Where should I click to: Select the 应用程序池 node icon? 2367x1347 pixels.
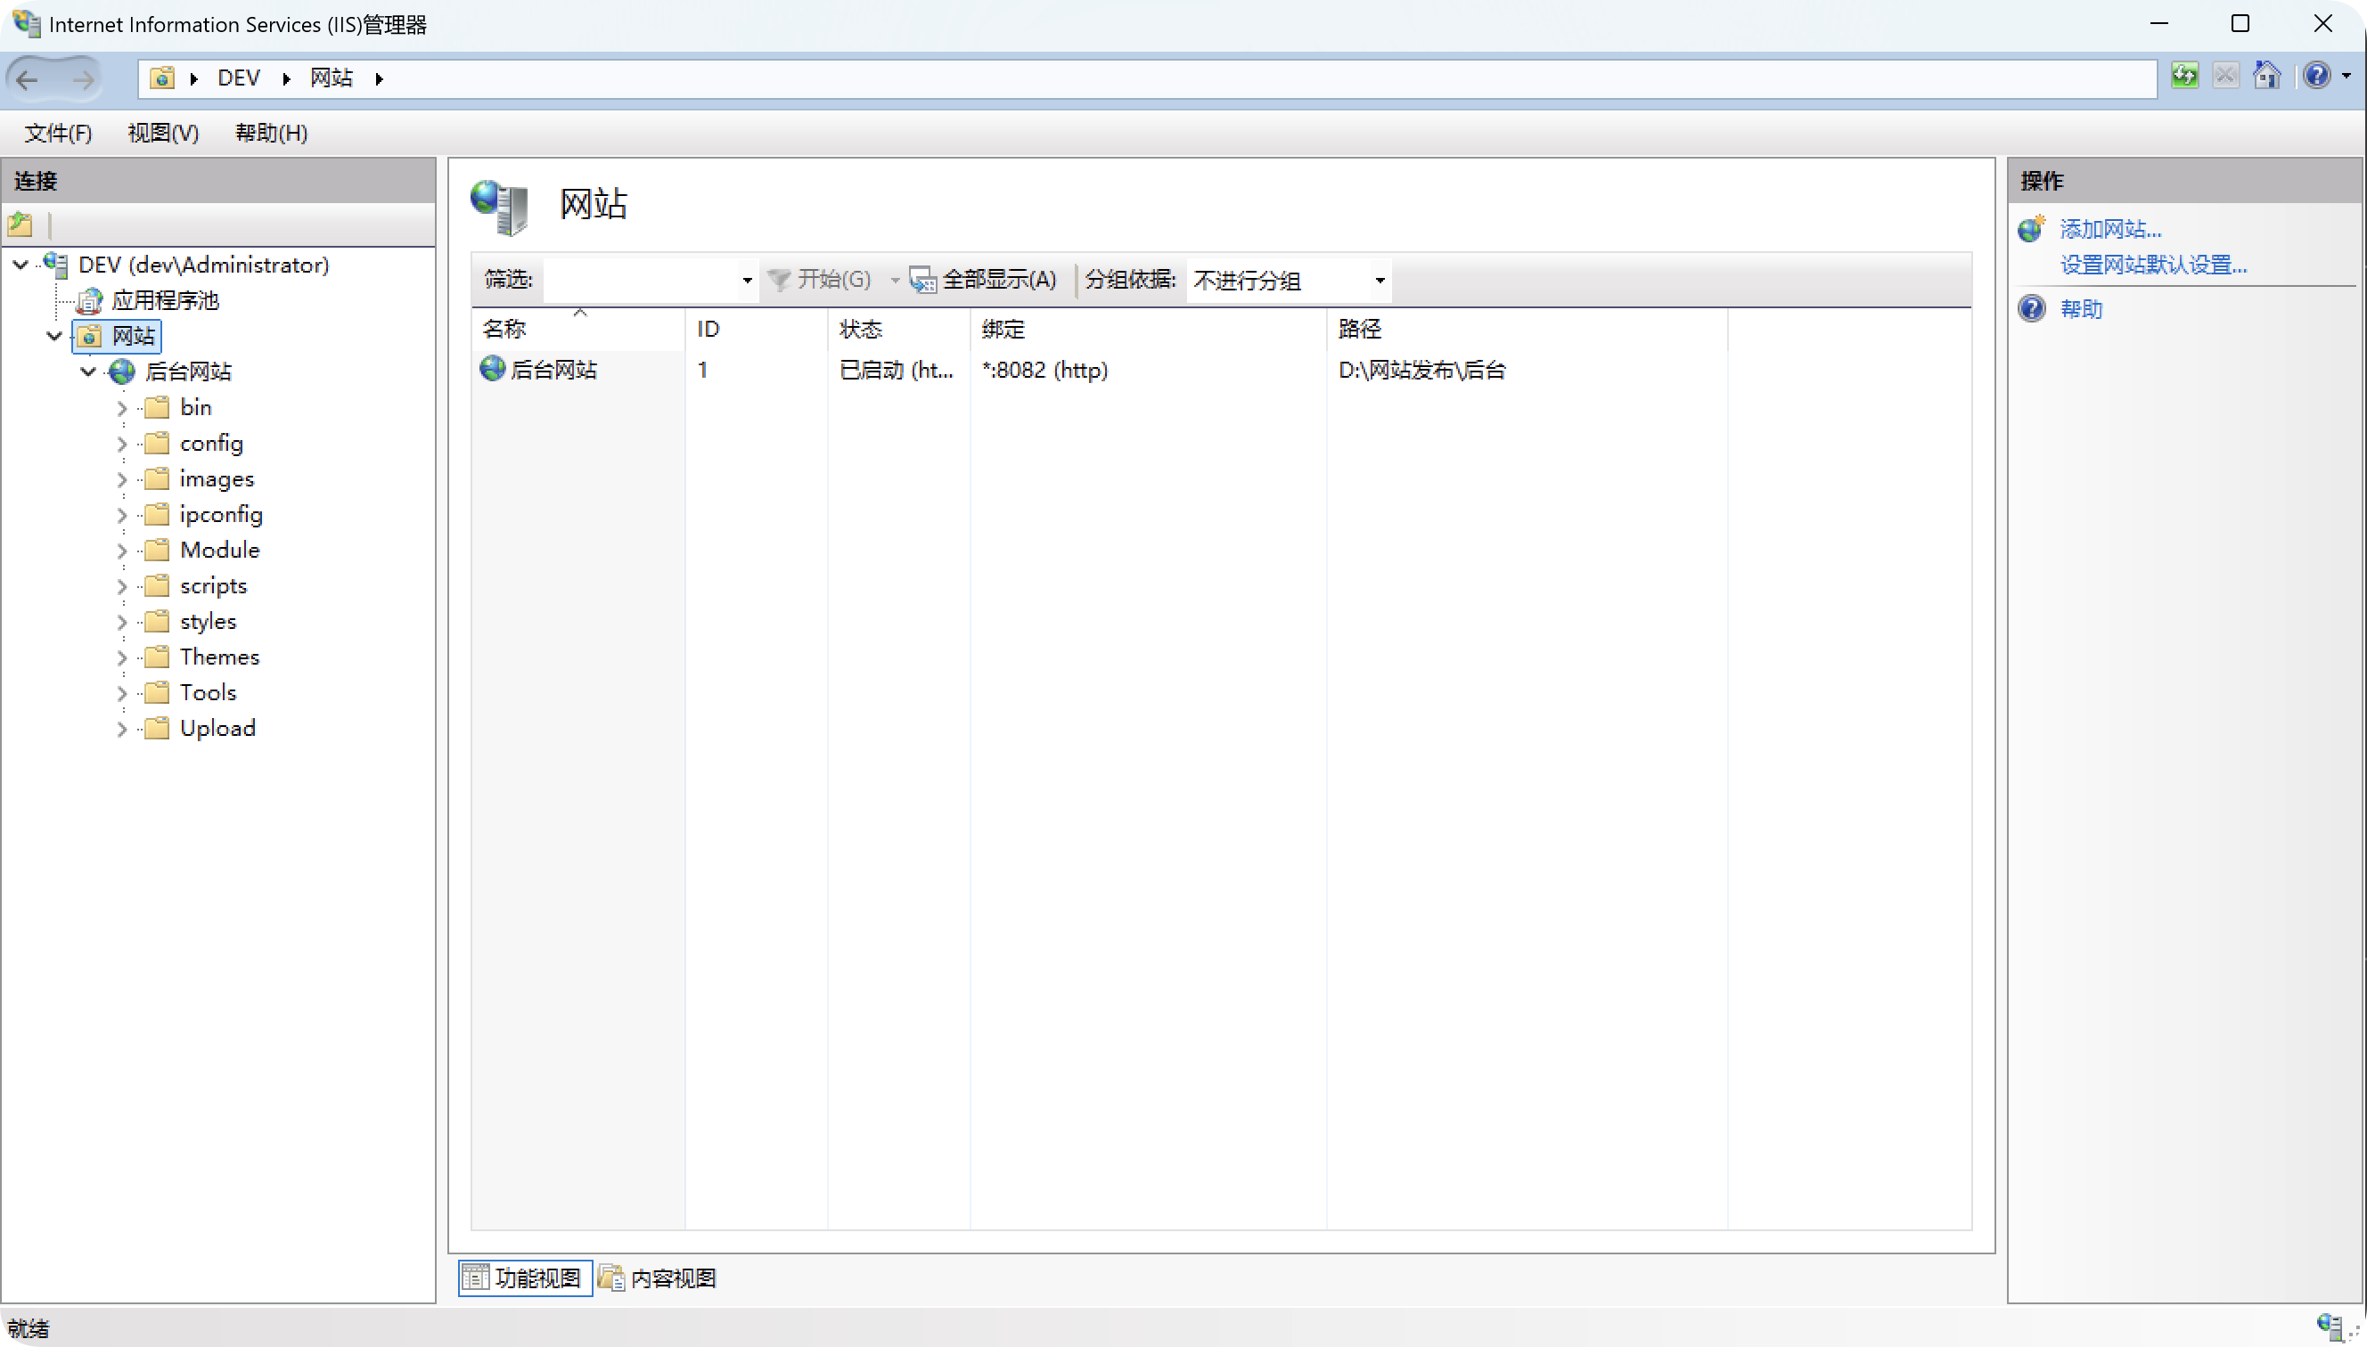tap(89, 301)
